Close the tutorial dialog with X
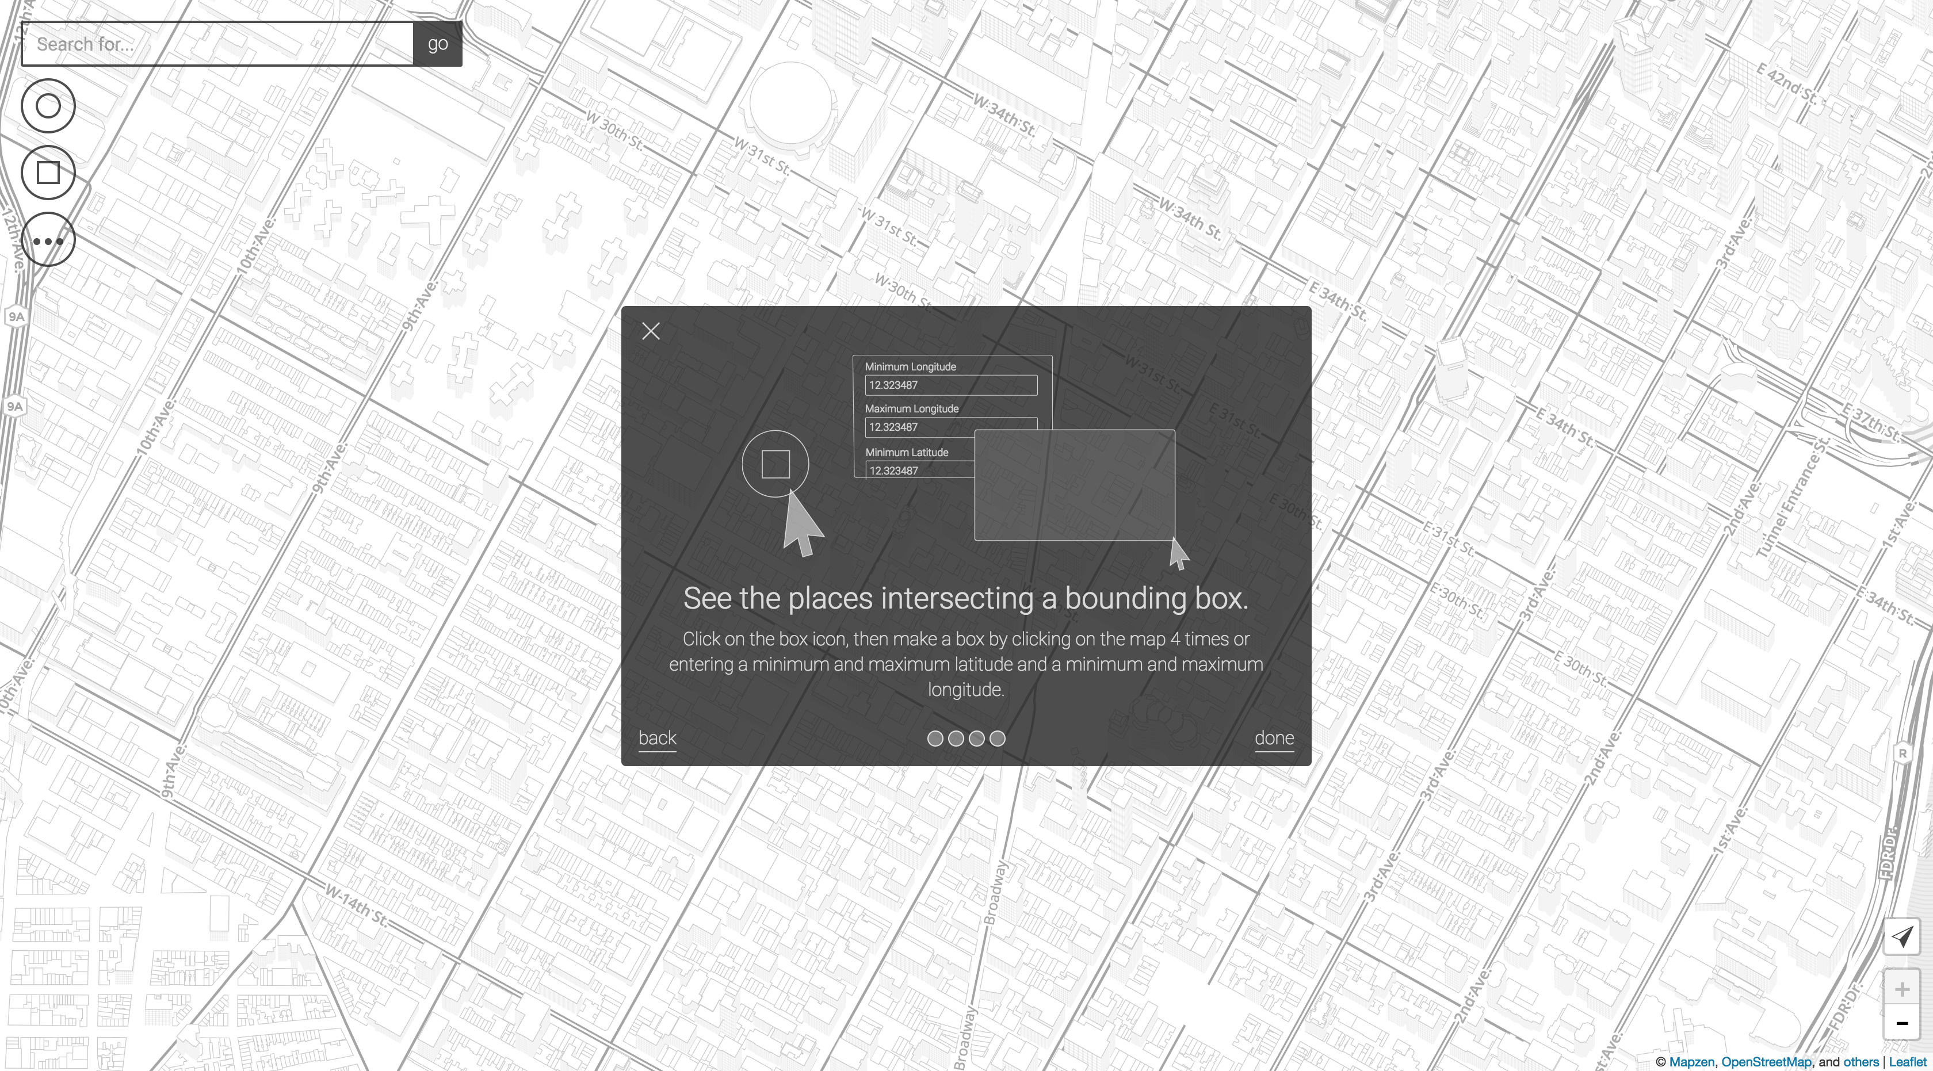1933x1071 pixels. (651, 331)
